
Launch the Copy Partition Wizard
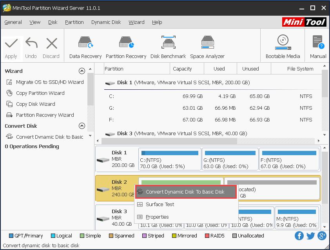tap(40, 93)
